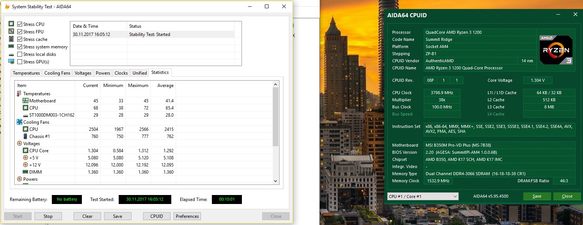Image resolution: width=583 pixels, height=225 pixels.
Task: Select the Statistics tab
Action: (160, 72)
